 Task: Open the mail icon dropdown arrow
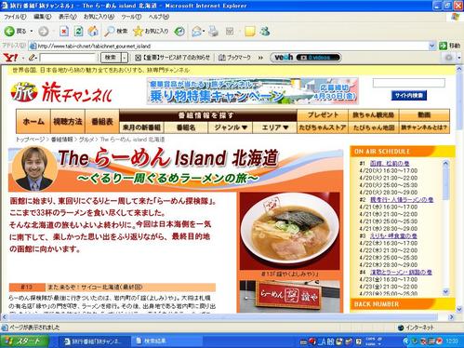coord(204,32)
